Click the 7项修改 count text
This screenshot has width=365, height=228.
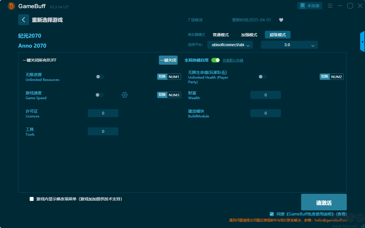point(195,20)
